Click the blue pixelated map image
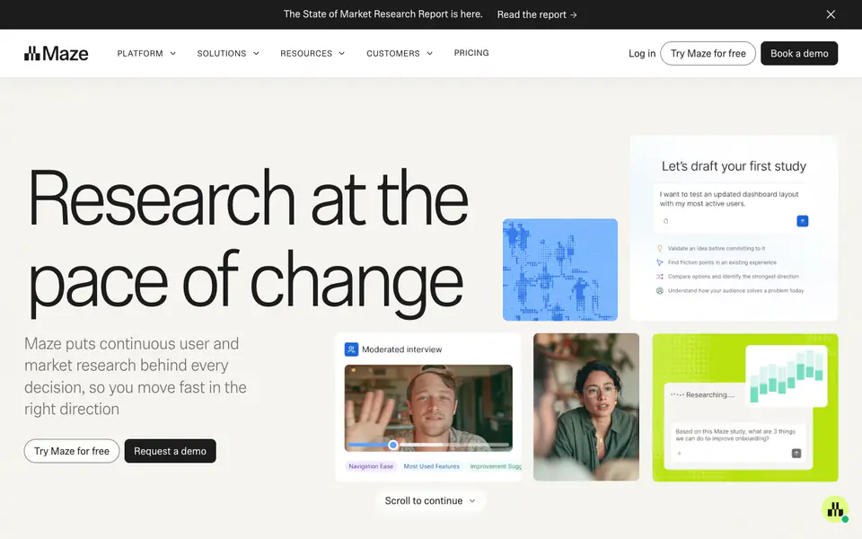This screenshot has height=539, width=862. tap(560, 269)
